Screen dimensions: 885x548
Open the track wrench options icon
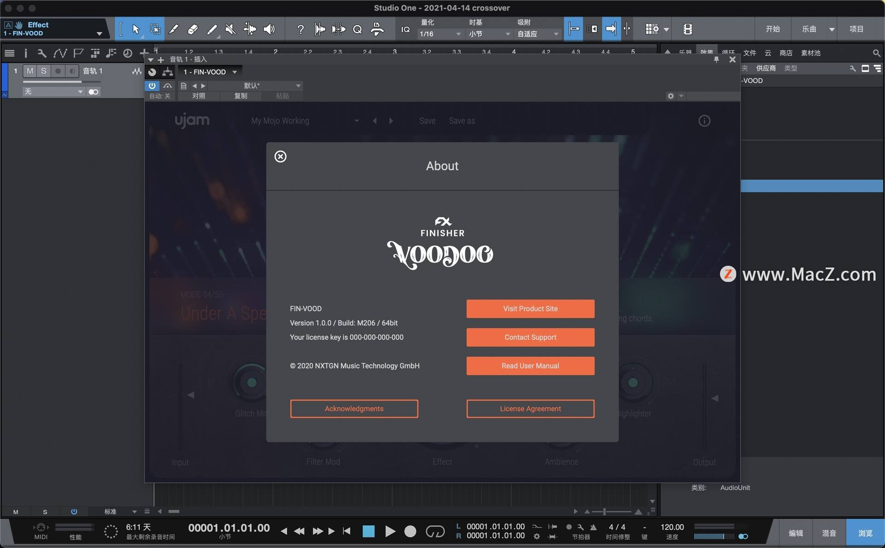41,53
